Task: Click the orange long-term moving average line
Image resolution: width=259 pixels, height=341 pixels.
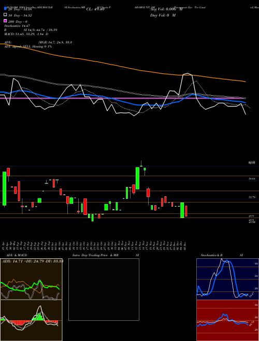Action: 122,66
